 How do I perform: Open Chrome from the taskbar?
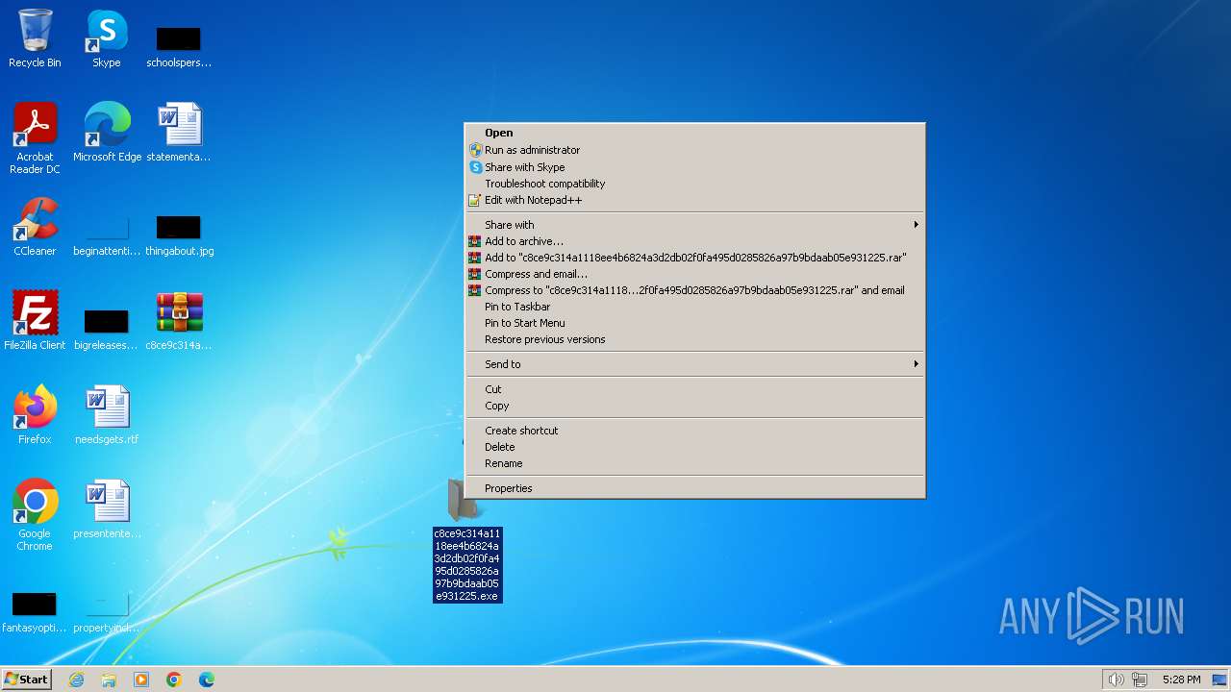click(174, 680)
